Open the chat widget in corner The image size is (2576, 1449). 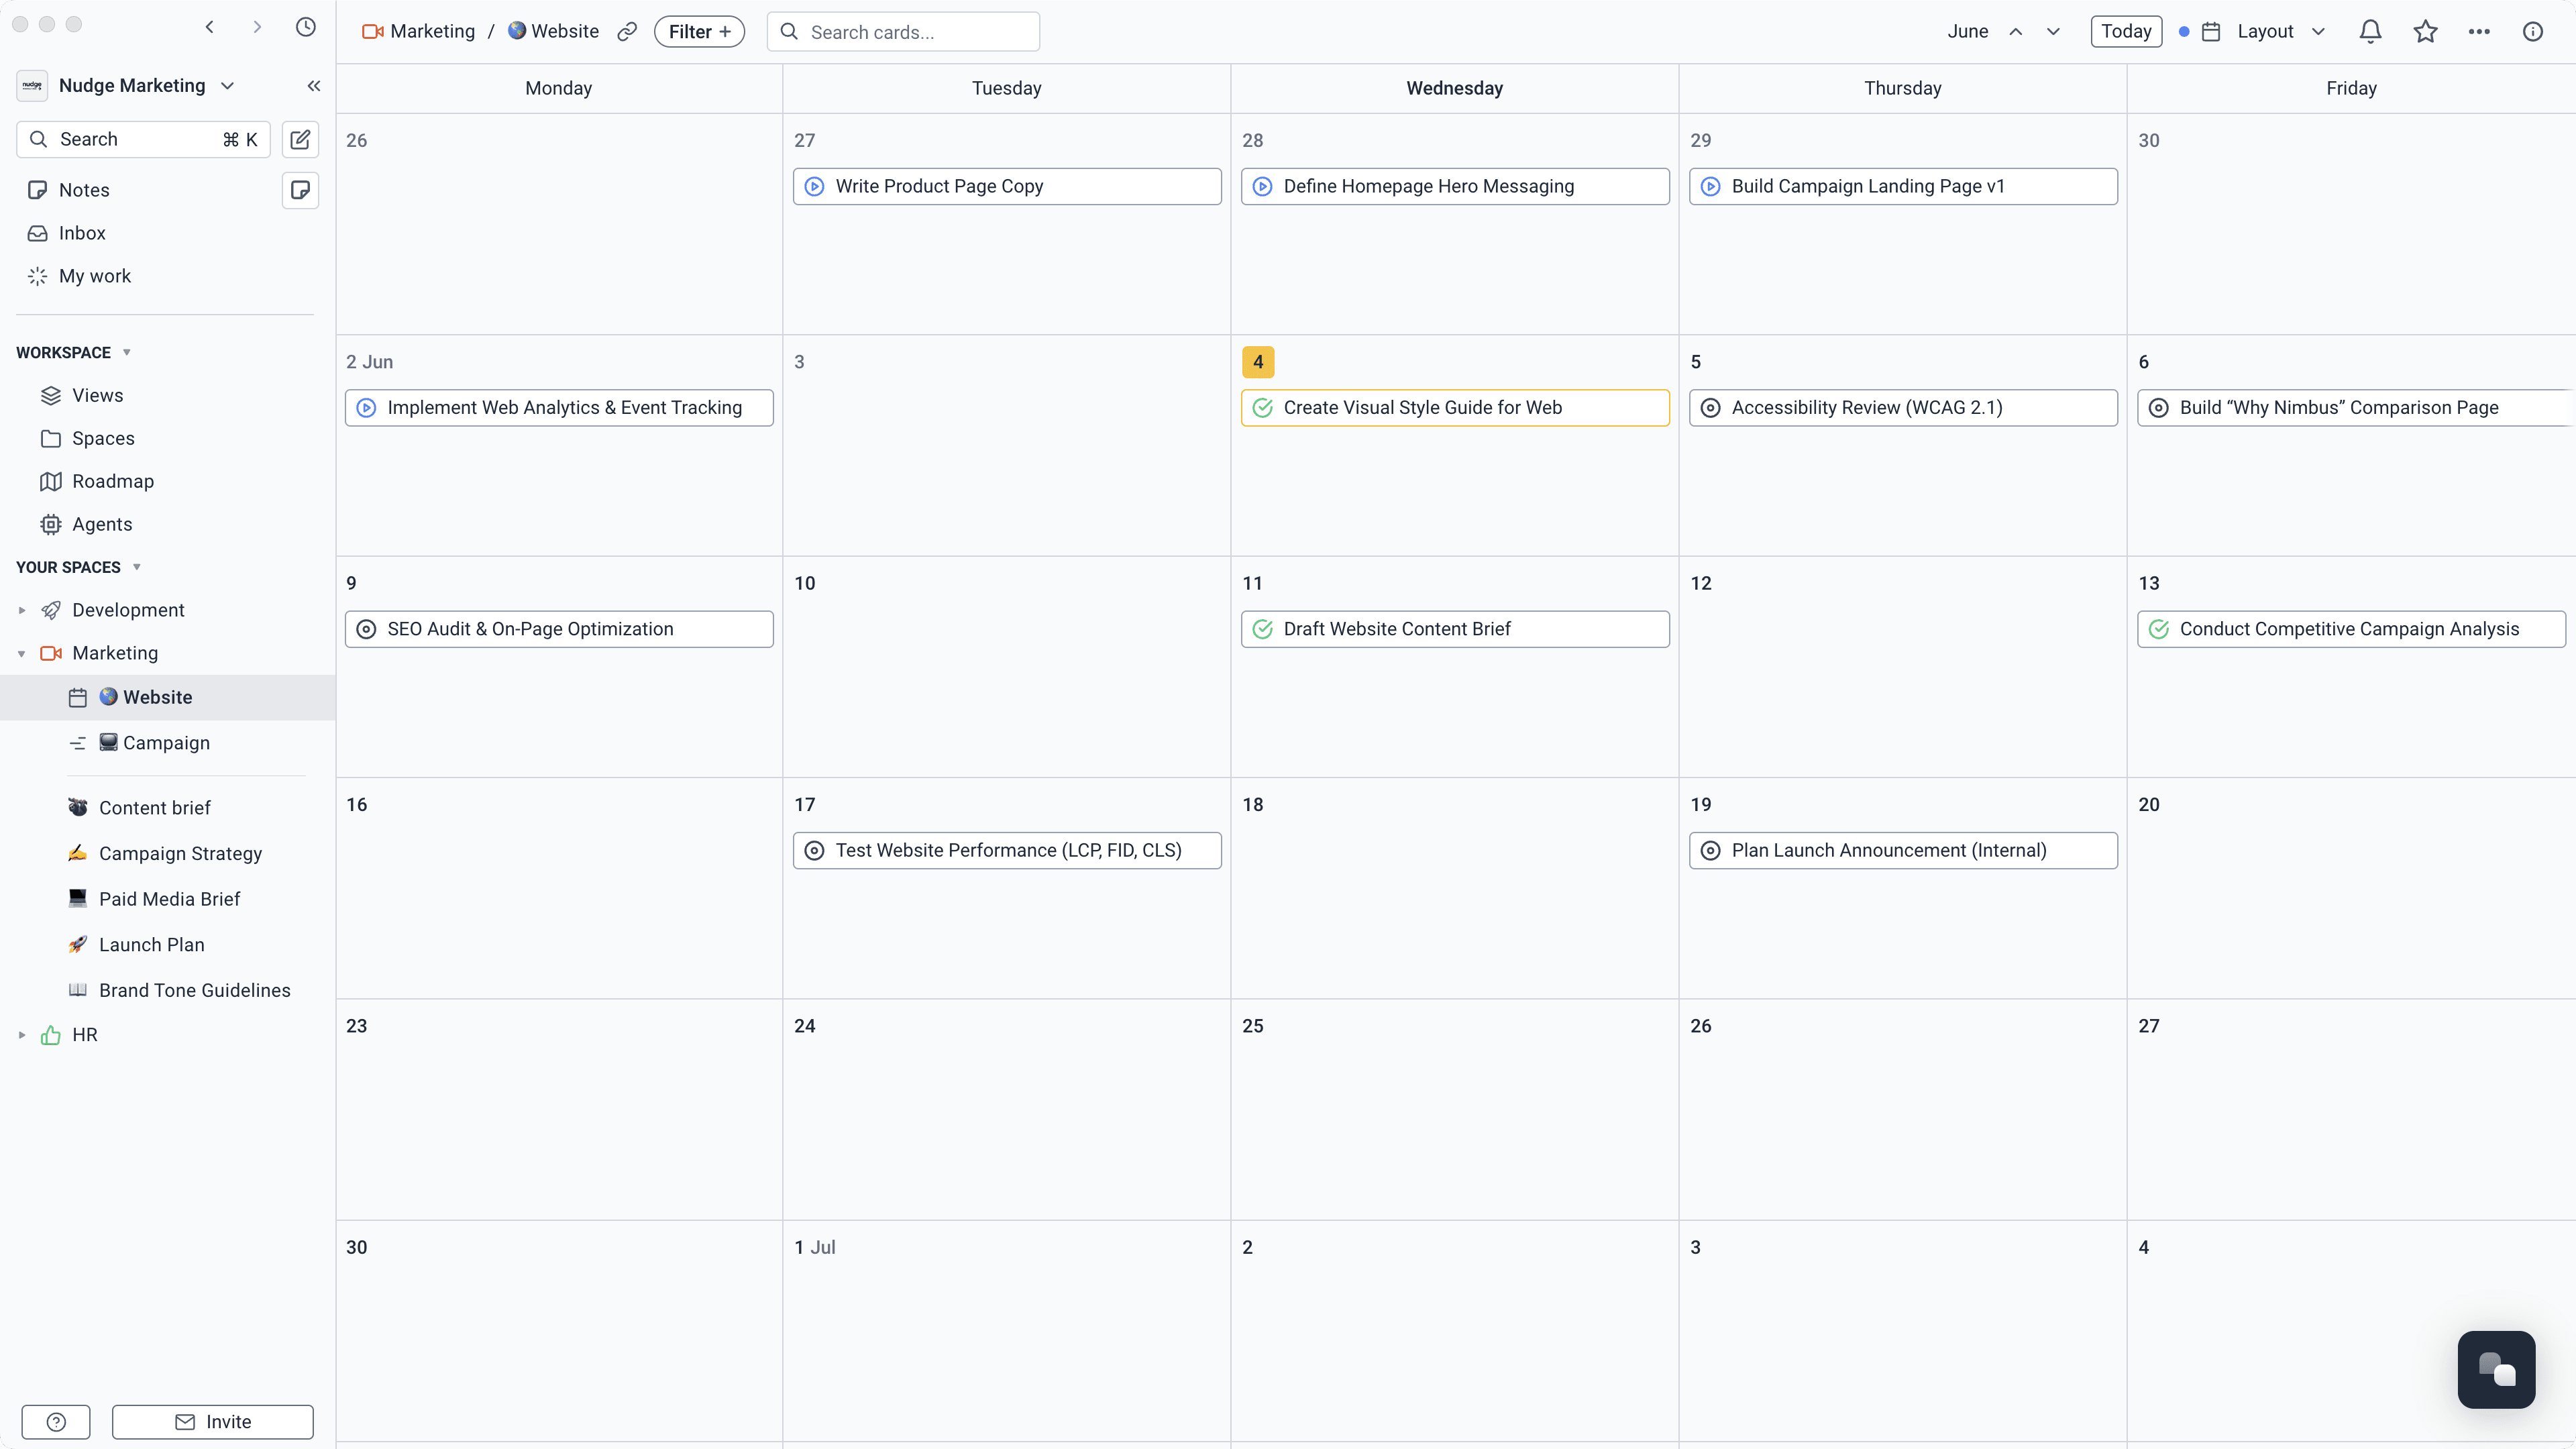(x=2496, y=1369)
